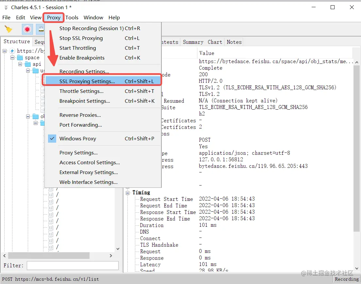361x284 pixels.
Task: Close the Proxy menu via its title
Action: pos(54,18)
